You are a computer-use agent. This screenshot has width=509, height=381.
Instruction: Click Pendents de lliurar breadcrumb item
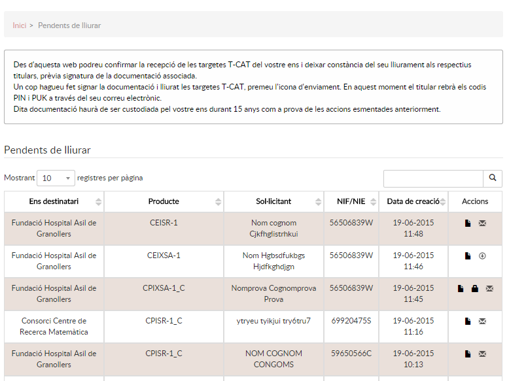click(69, 25)
